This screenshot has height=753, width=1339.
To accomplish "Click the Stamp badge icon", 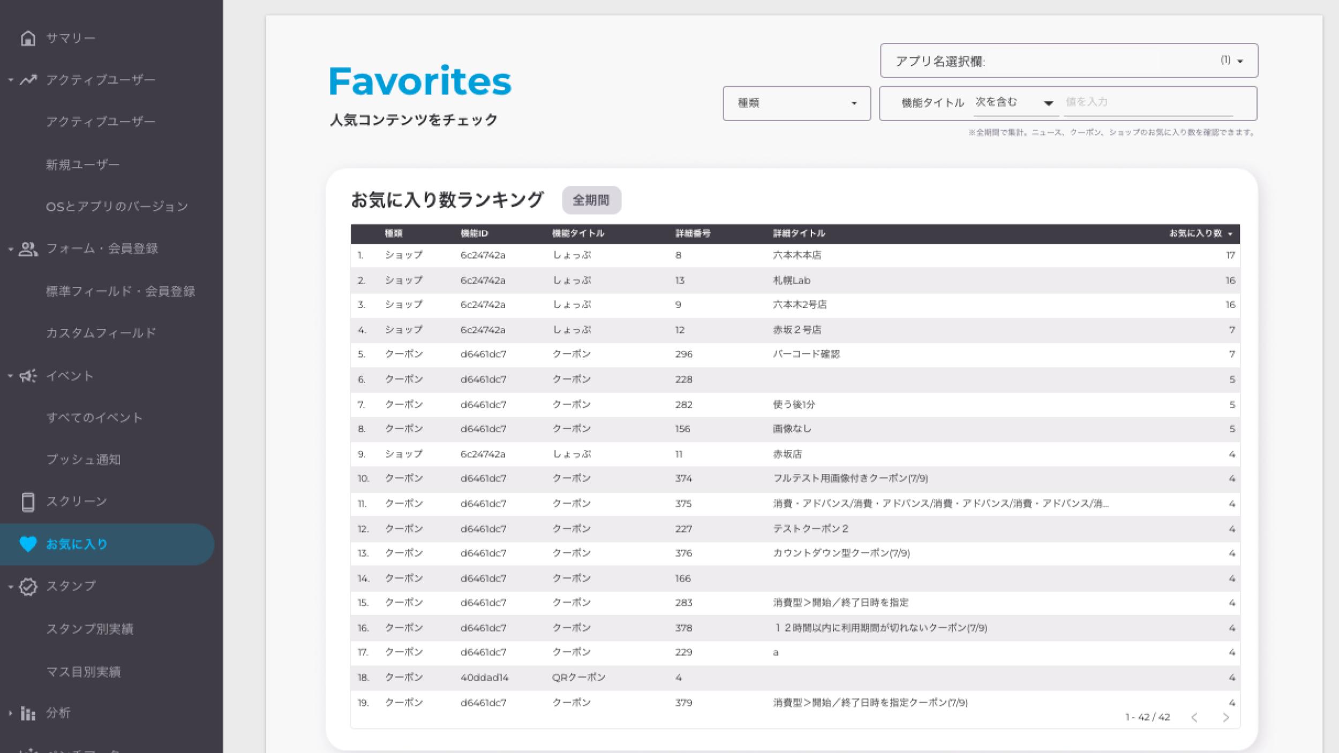I will pos(28,586).
